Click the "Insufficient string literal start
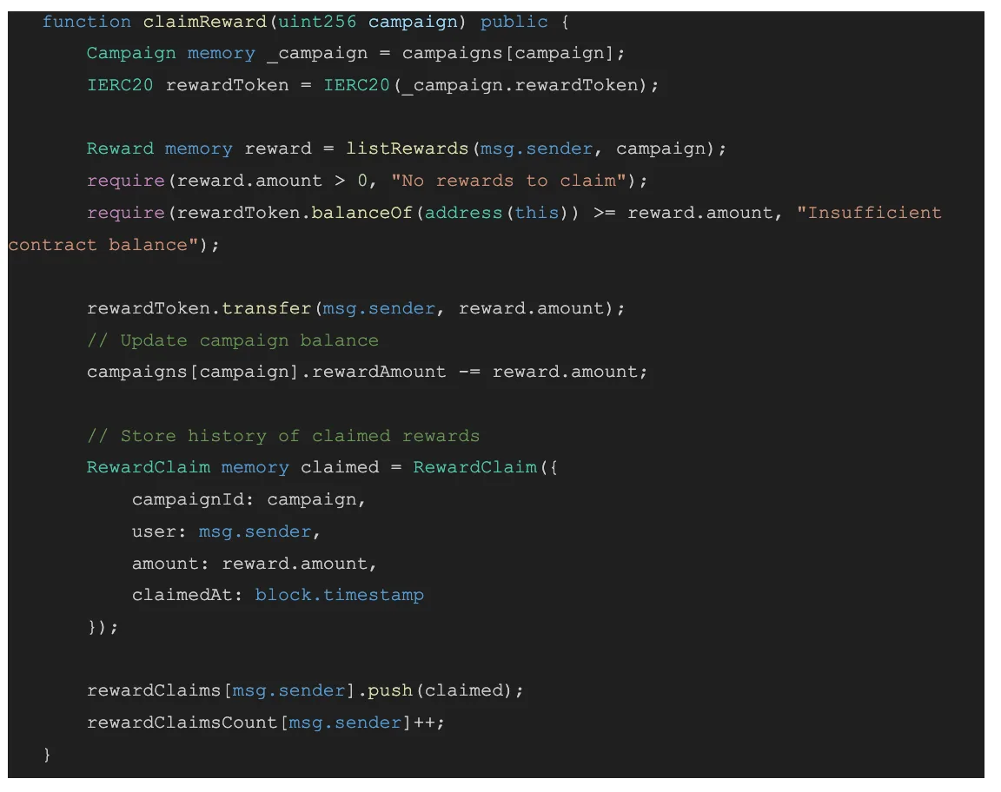This screenshot has width=1001, height=792. pos(869,213)
